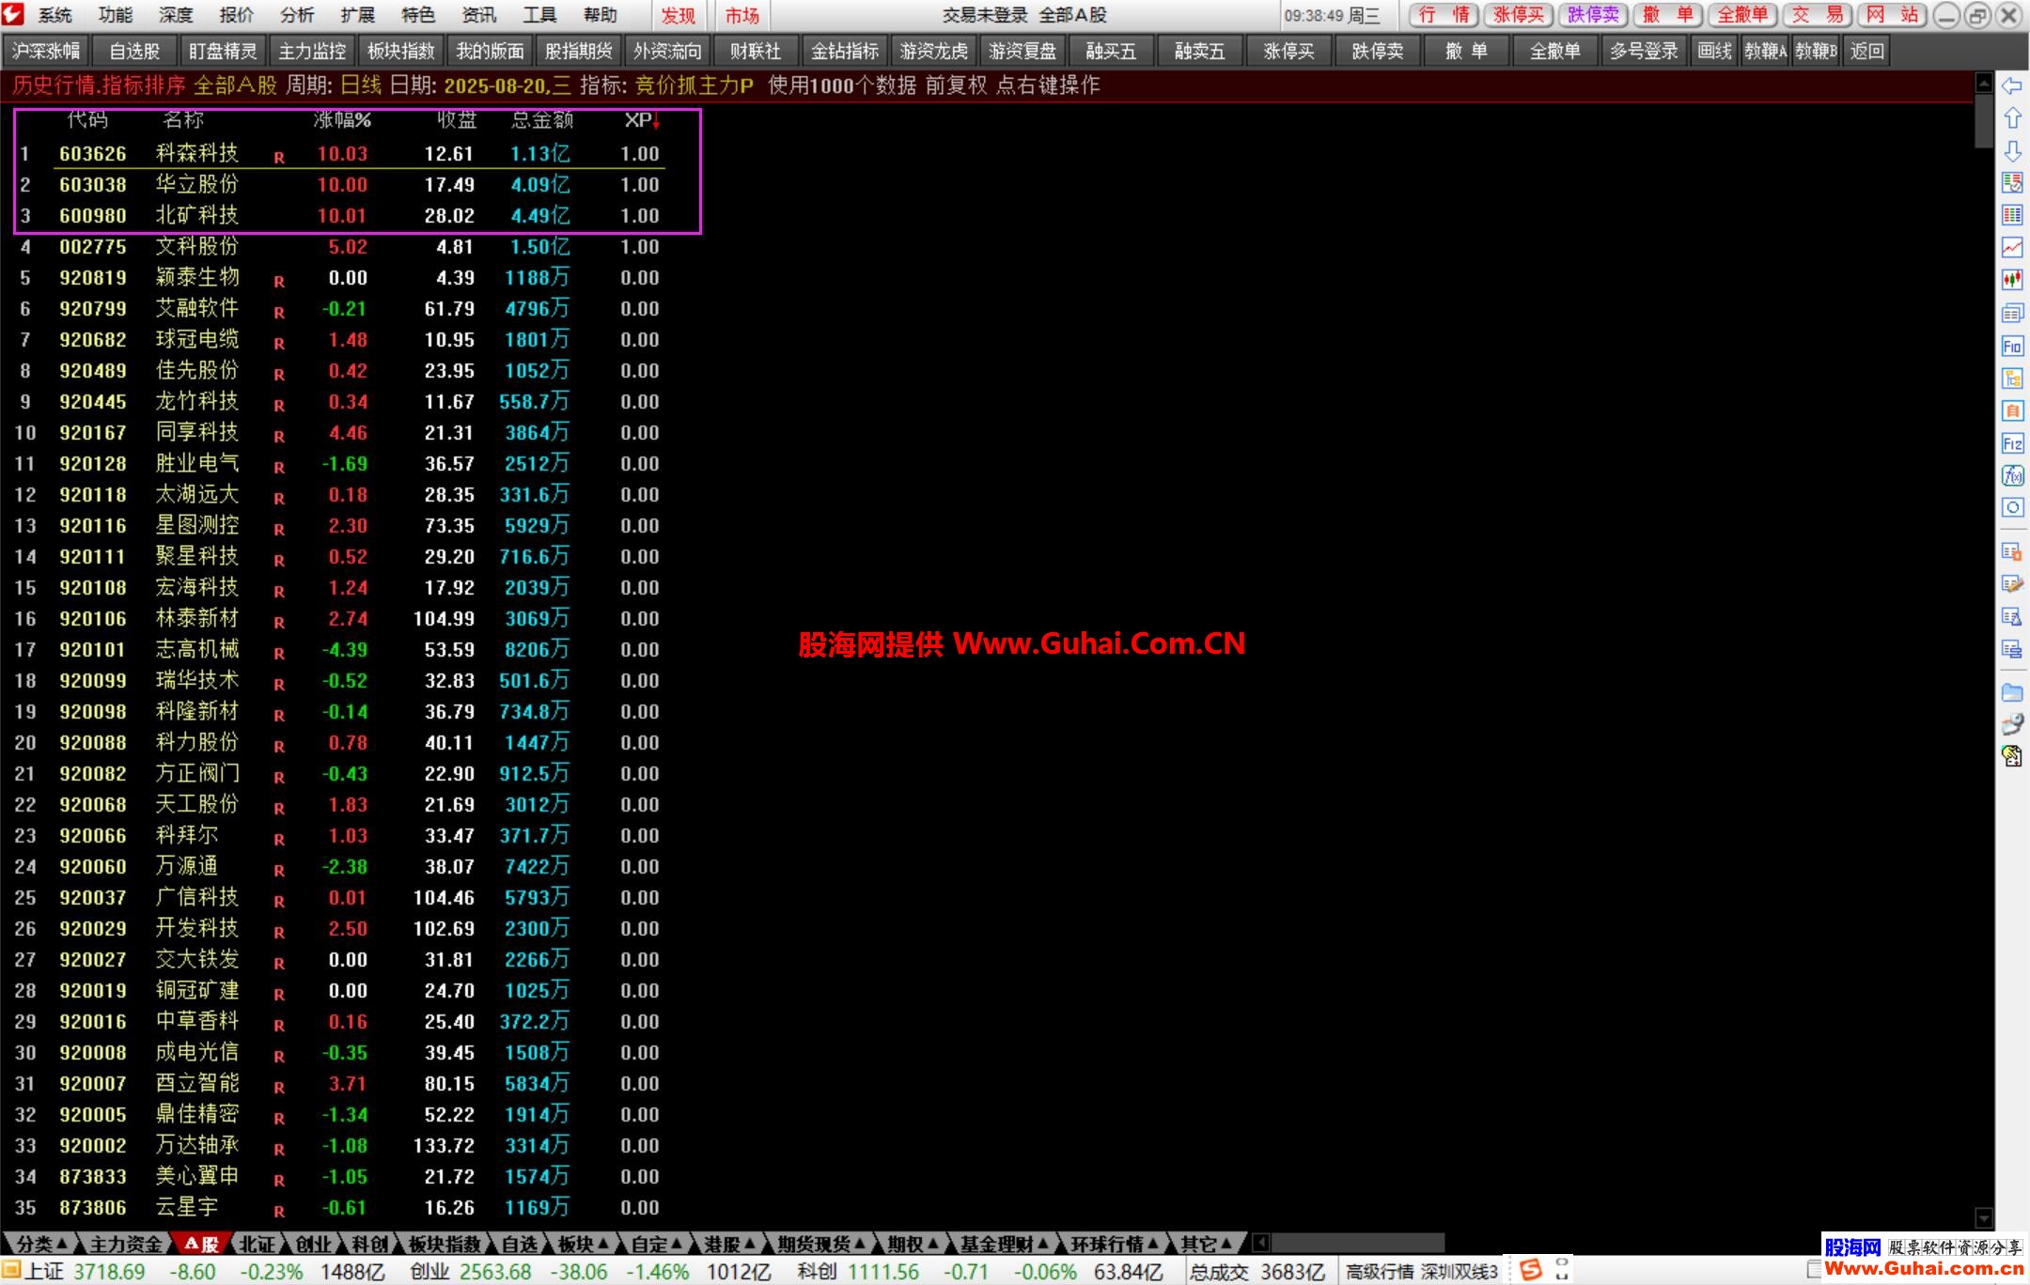Click the small yellow icon left of 上证
This screenshot has width=2030, height=1285.
pyautogui.click(x=10, y=1271)
